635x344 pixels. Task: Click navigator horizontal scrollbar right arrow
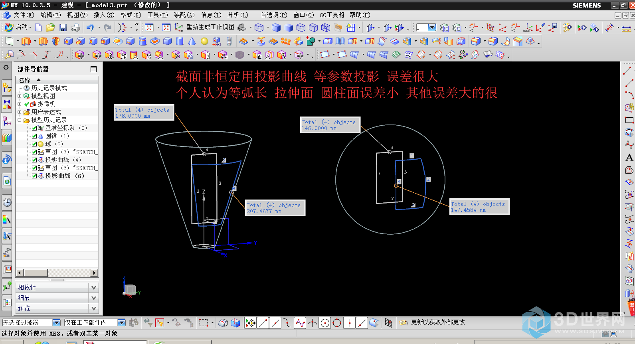coord(95,273)
